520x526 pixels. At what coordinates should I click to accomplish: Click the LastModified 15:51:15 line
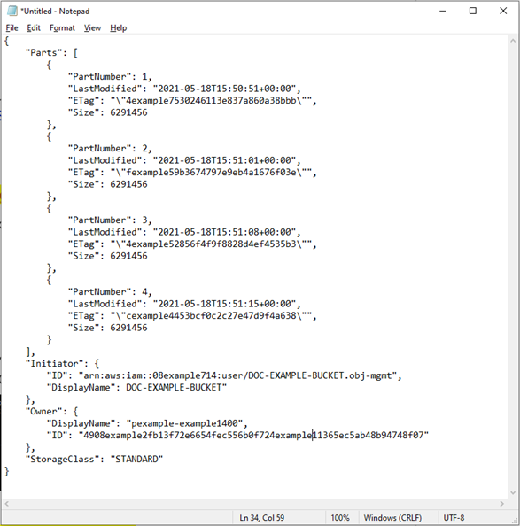coord(184,304)
